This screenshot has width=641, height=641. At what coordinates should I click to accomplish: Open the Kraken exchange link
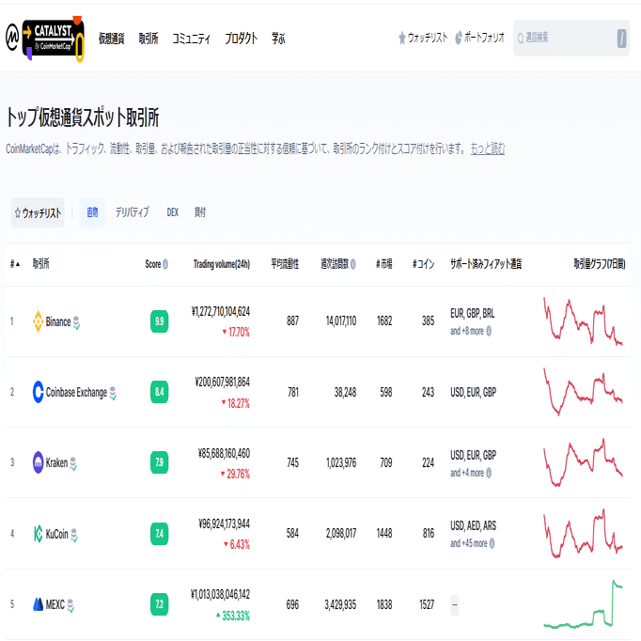(x=56, y=462)
